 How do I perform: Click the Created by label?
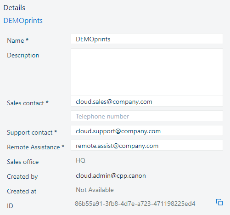pyautogui.click(x=22, y=177)
